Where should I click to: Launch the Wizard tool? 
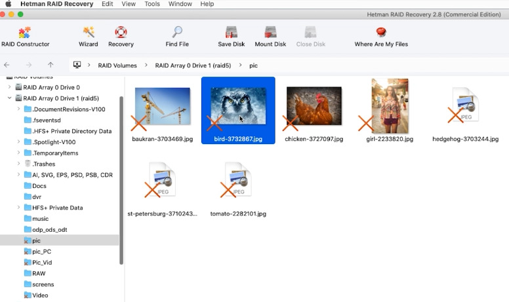pyautogui.click(x=89, y=37)
